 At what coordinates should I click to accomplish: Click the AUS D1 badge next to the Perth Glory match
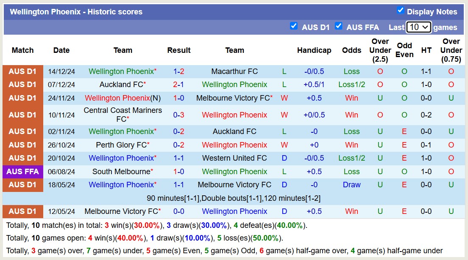22,145
